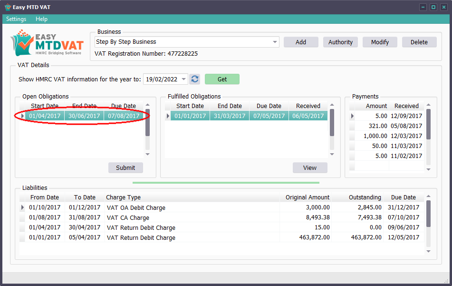This screenshot has height=286, width=452.
Task: Click the title bar app icon
Action: (8, 7)
